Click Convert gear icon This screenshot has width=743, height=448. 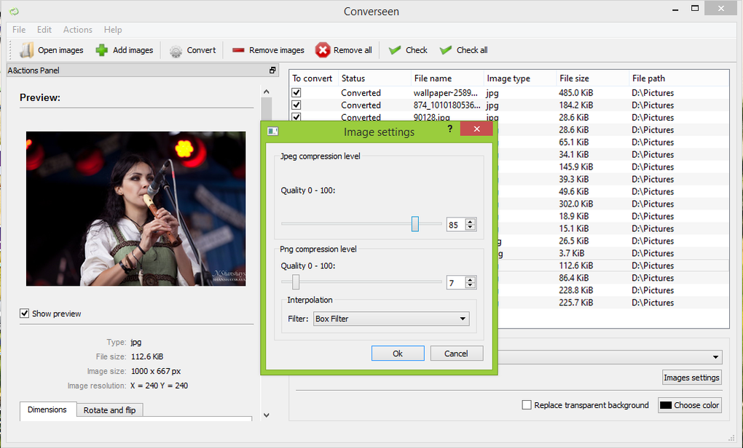click(x=176, y=51)
